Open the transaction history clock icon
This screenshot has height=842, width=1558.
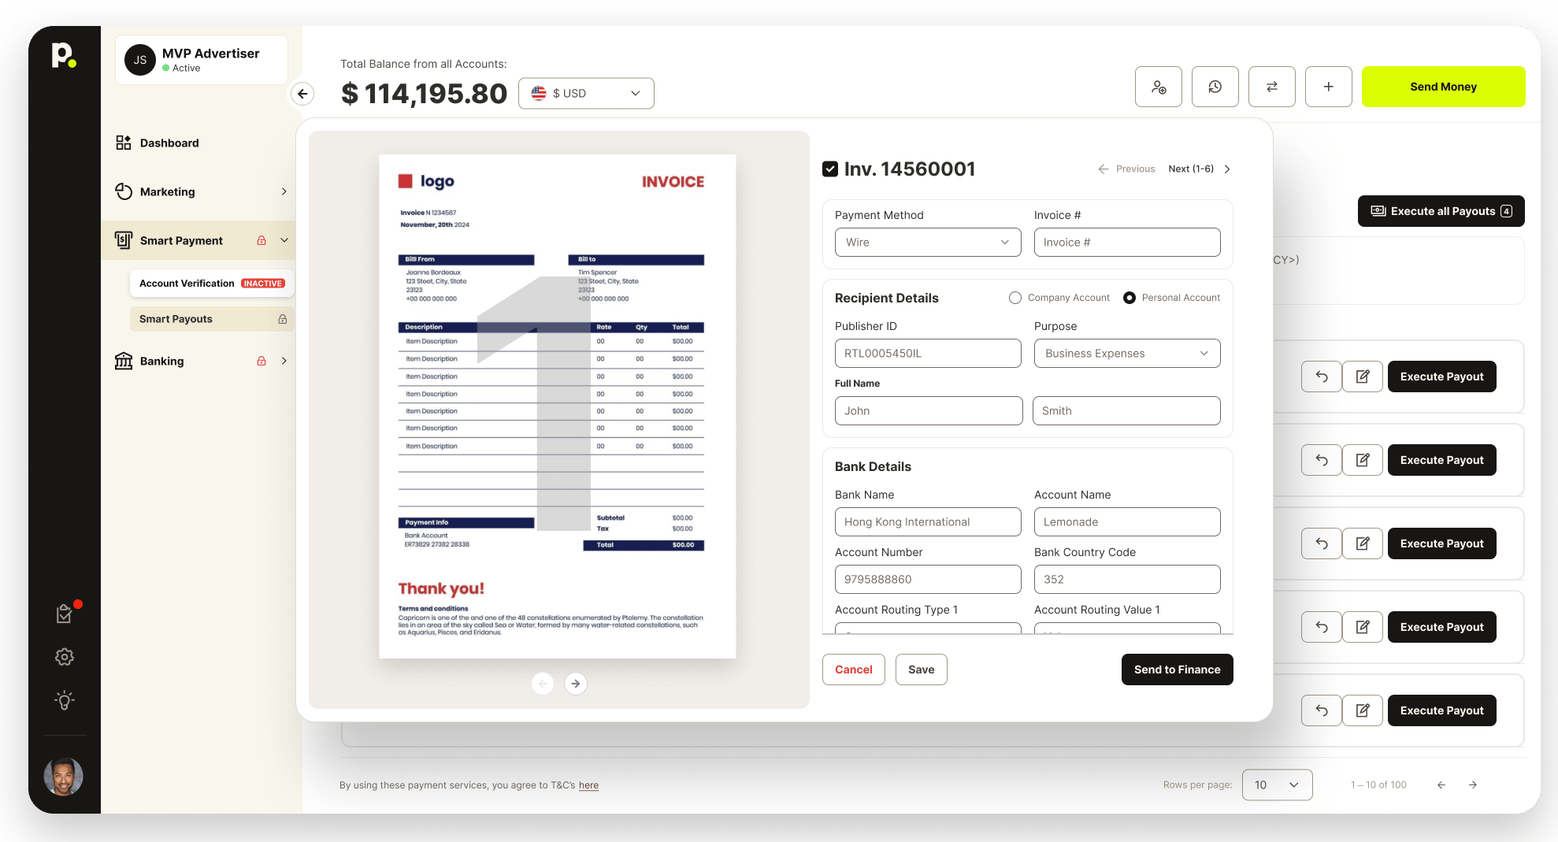[x=1215, y=87]
